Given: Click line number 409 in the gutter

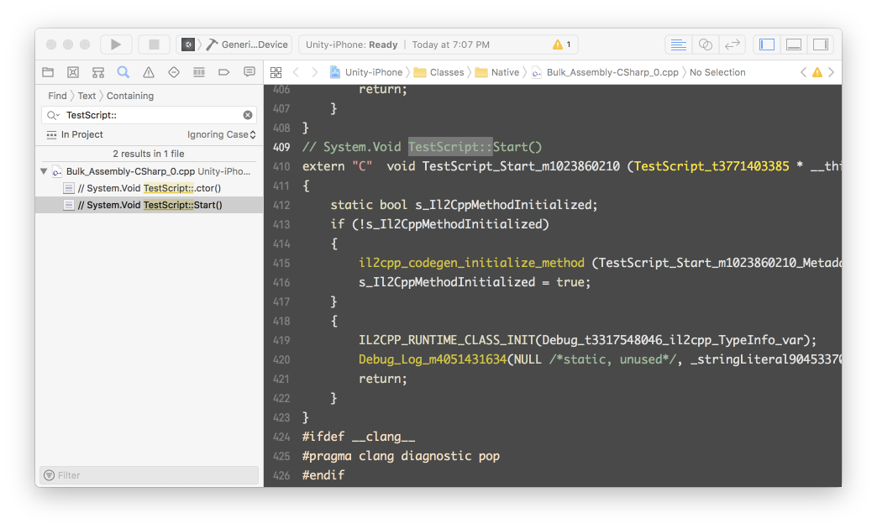Looking at the screenshot, I should 281,147.
